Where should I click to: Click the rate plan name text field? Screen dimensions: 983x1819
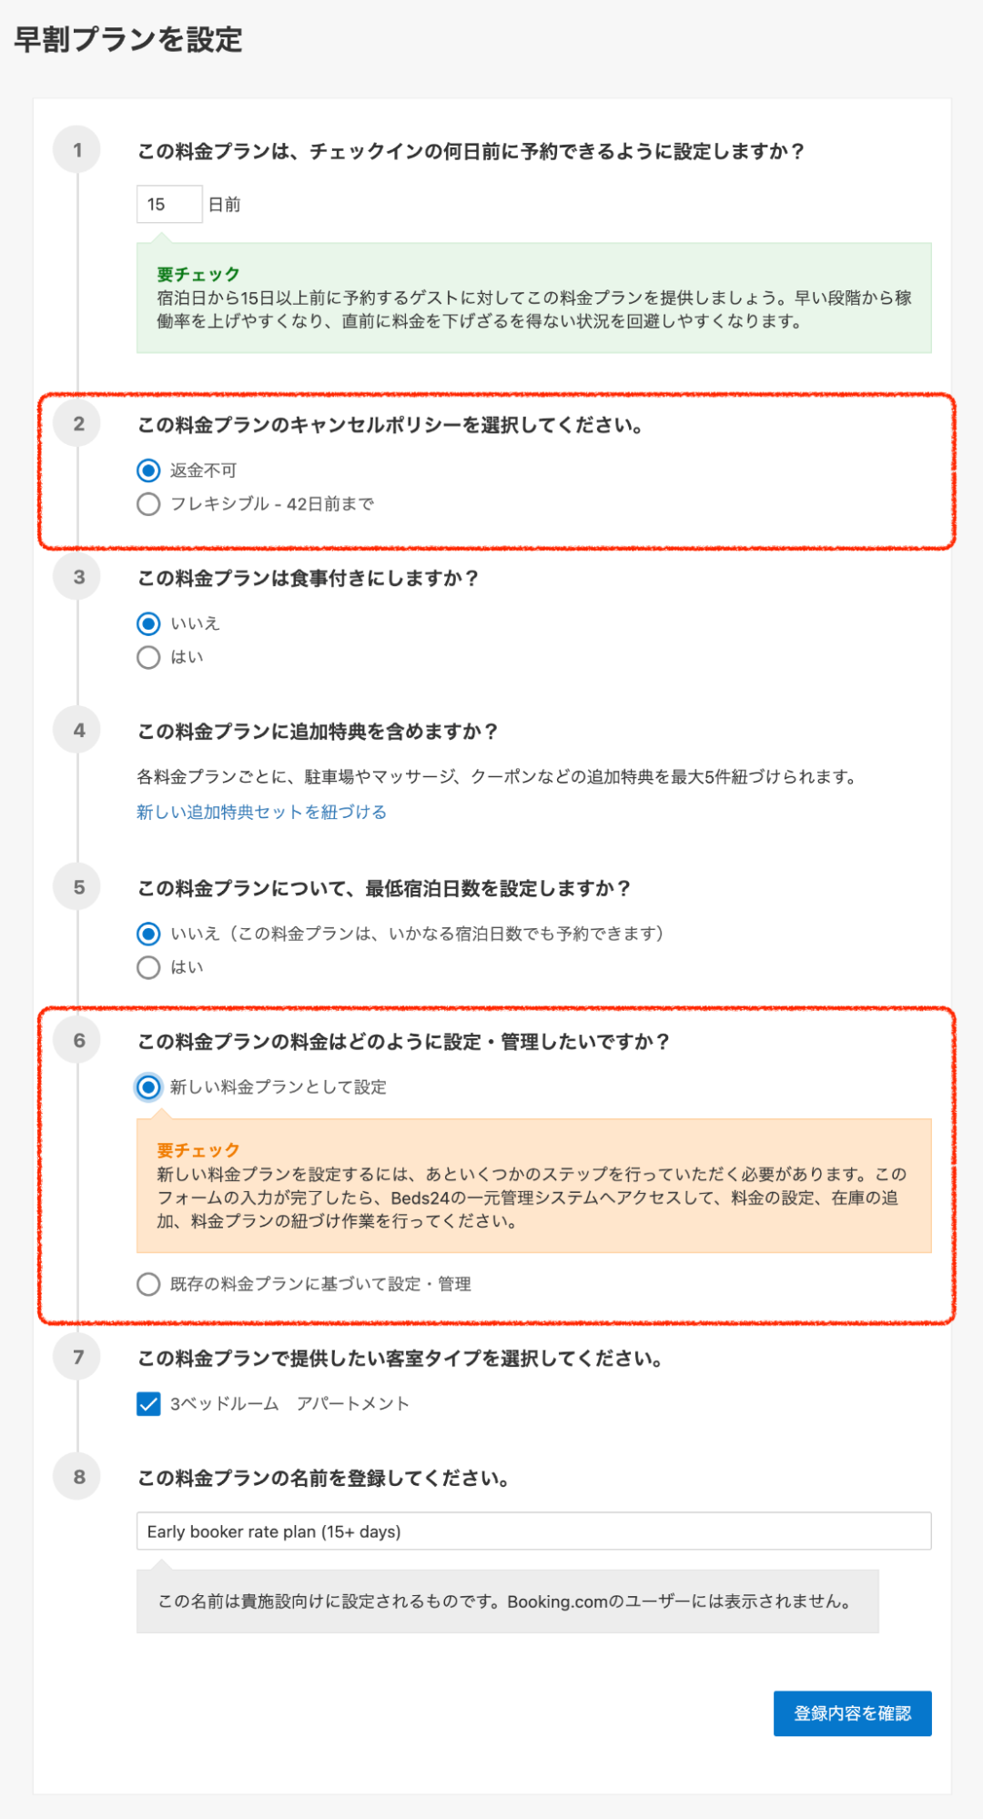click(533, 1531)
